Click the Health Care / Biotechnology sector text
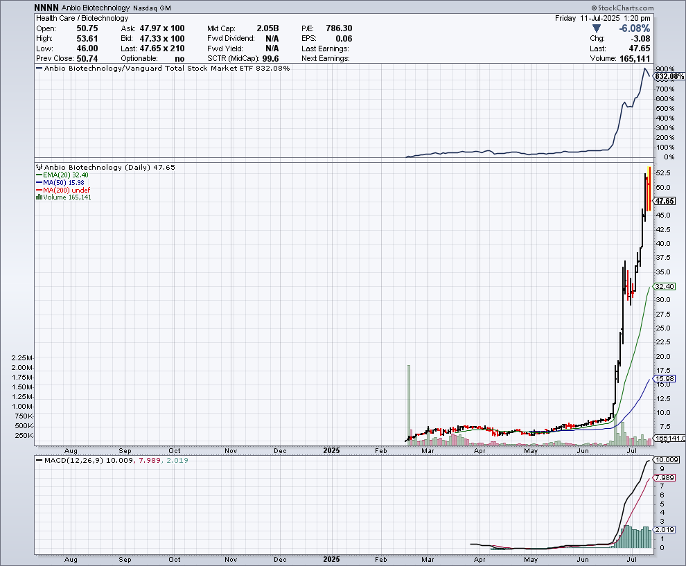 [82, 19]
